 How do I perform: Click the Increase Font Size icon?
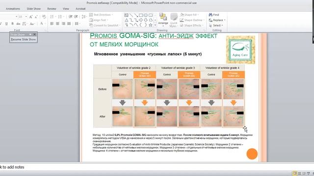click(30, 17)
